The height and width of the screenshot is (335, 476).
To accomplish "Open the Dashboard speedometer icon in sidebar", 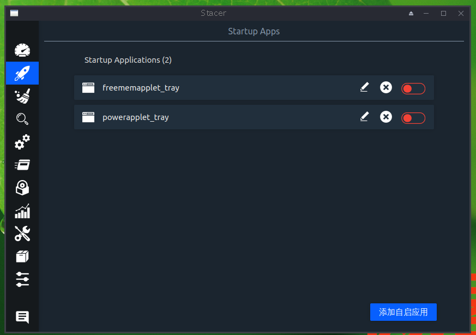I will pos(22,50).
